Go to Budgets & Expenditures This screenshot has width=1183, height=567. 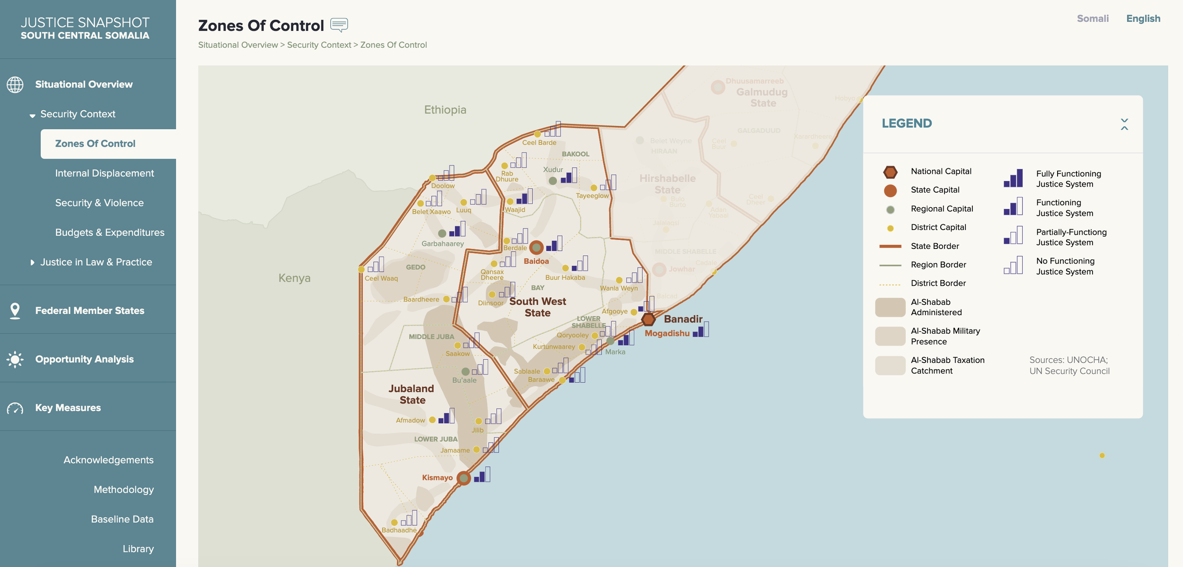110,232
